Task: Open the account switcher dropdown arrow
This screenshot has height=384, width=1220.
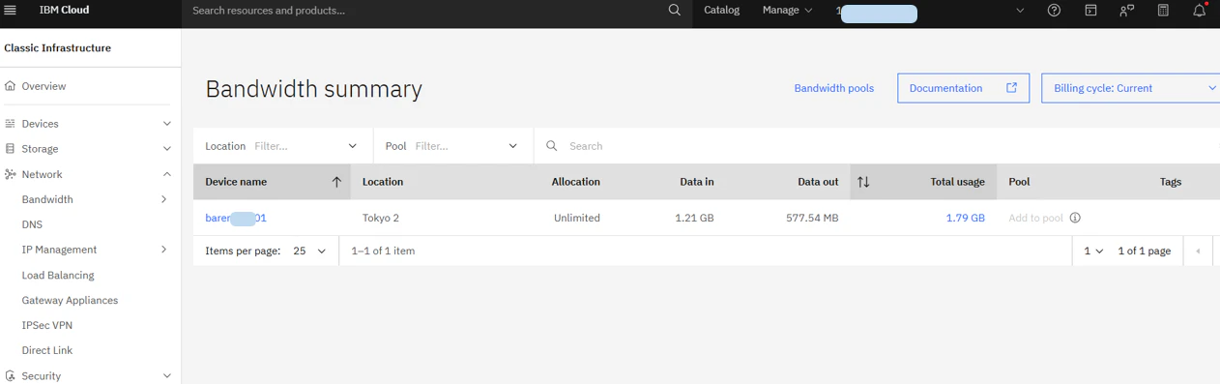Action: (x=1020, y=11)
